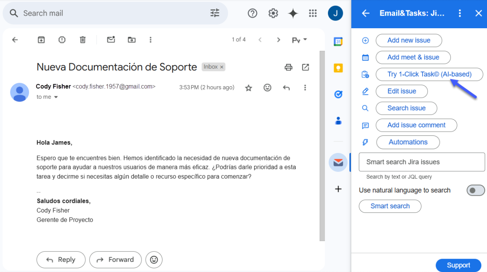This screenshot has height=272, width=487.
Task: Expand recipient details arrow next to 'to me'
Action: coord(56,97)
